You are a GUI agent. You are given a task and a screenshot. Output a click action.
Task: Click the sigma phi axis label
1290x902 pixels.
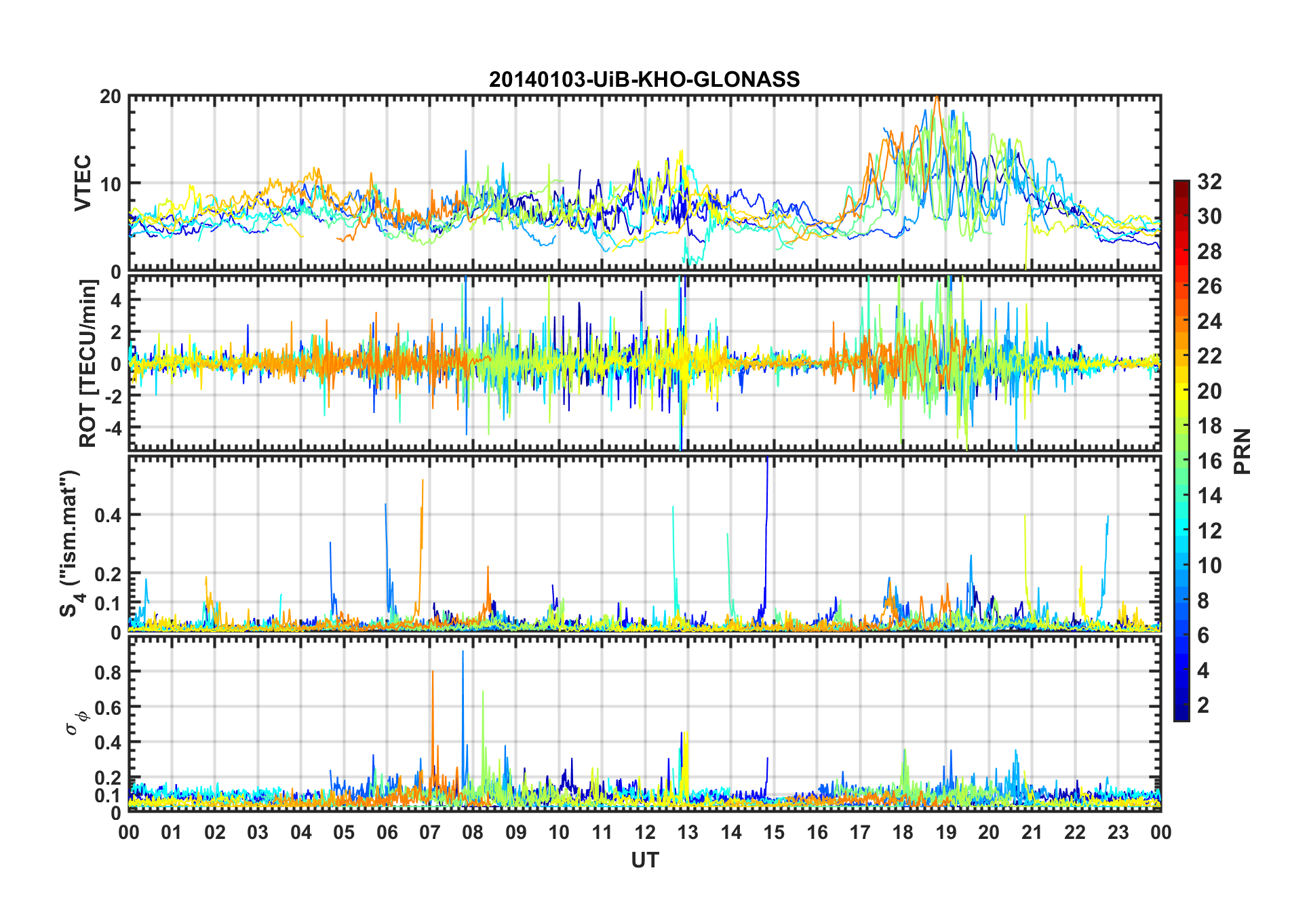click(75, 723)
